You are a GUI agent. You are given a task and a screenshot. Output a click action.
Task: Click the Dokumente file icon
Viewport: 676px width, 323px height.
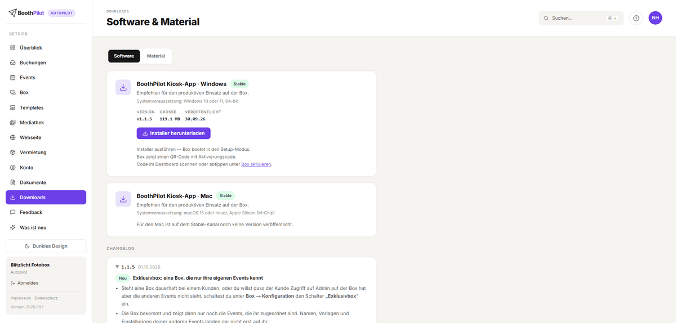point(13,182)
